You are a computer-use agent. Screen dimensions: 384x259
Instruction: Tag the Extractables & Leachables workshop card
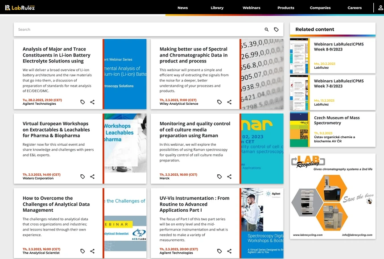pyautogui.click(x=83, y=177)
